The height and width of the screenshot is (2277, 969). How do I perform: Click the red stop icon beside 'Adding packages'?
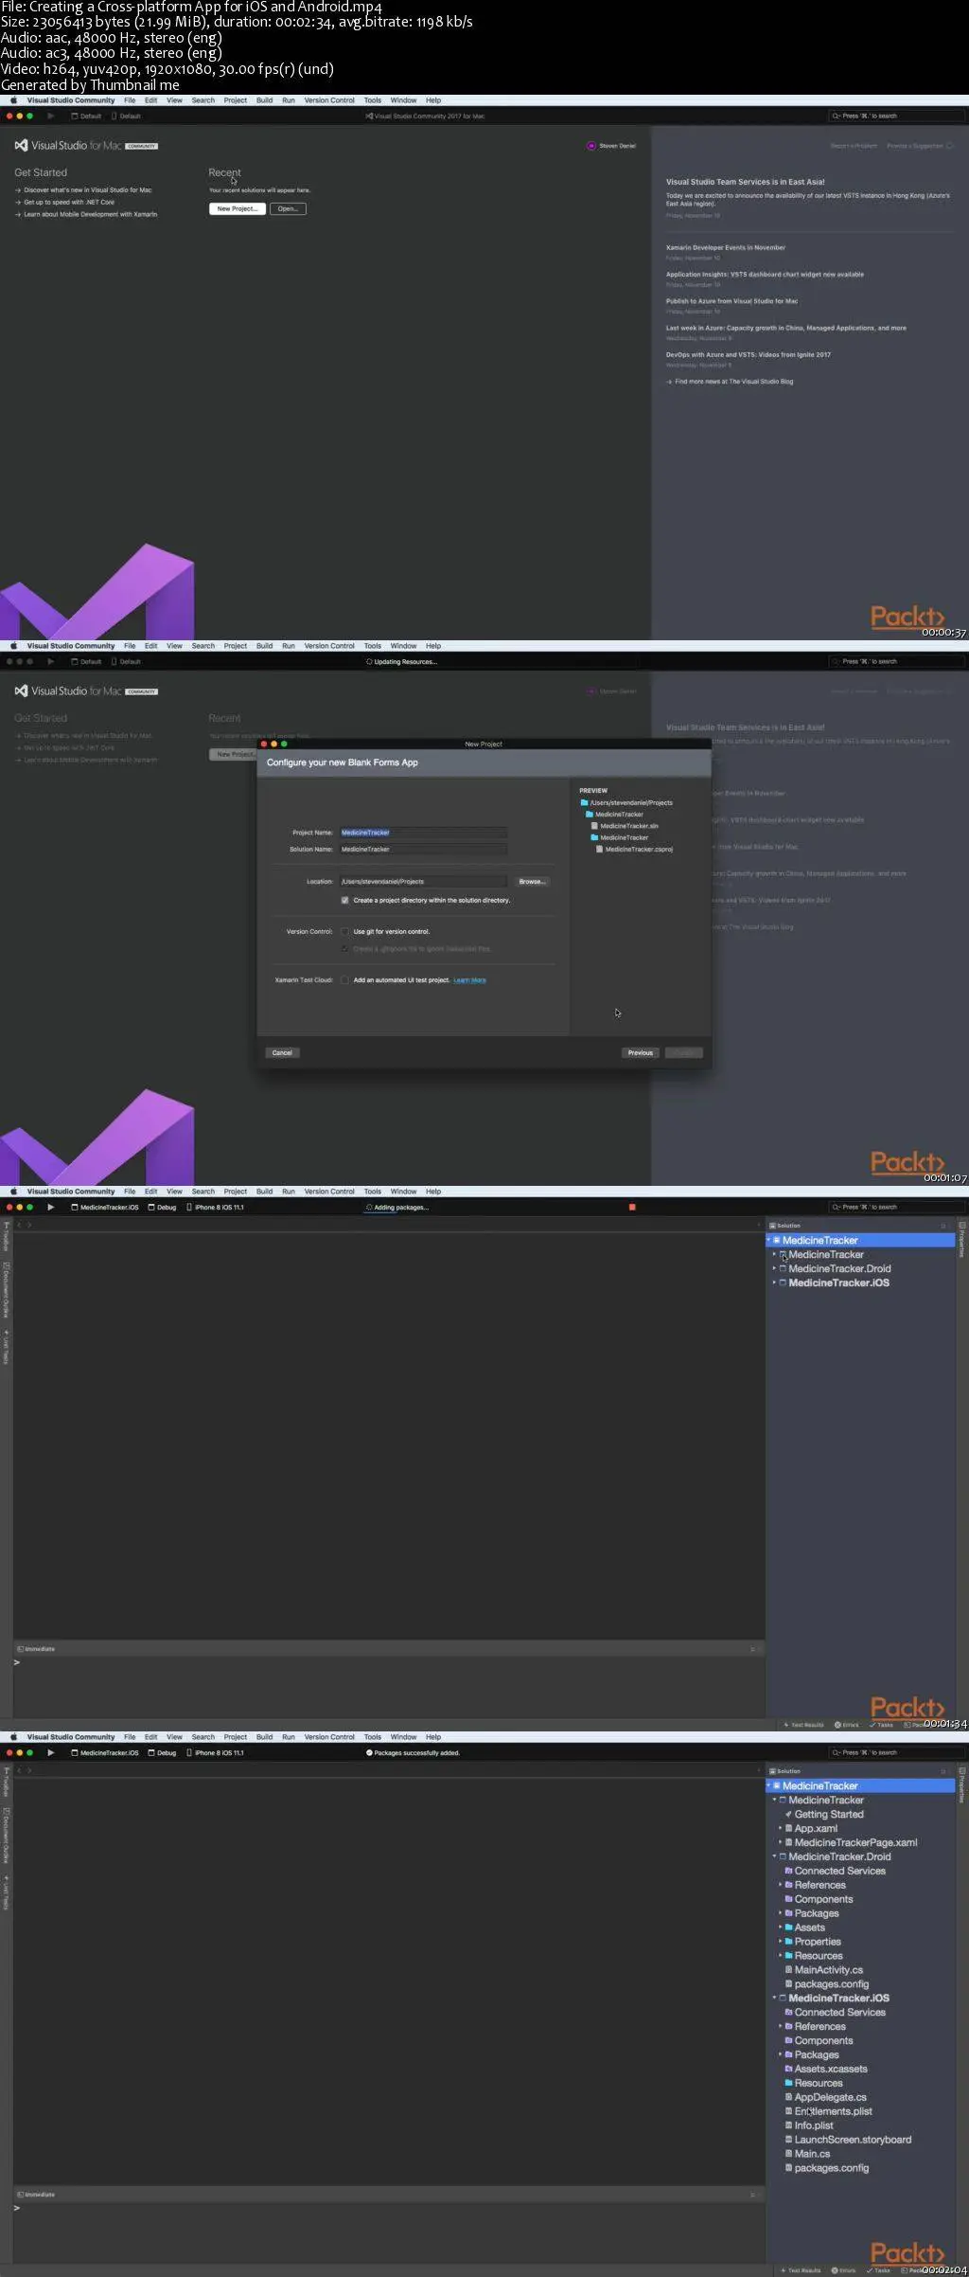pyautogui.click(x=632, y=1207)
